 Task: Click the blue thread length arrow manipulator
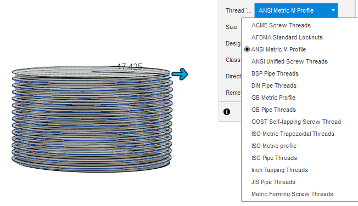(x=180, y=74)
